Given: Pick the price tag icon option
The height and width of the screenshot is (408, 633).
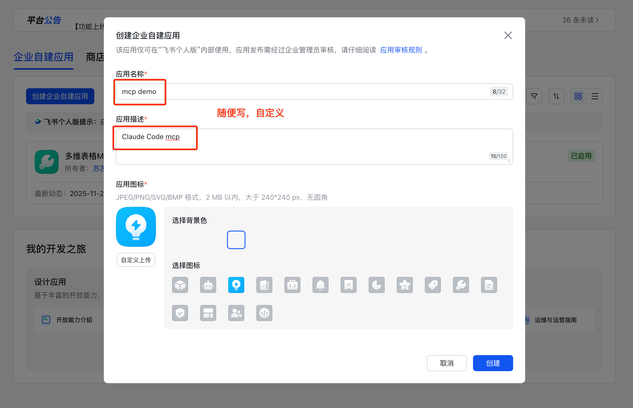Looking at the screenshot, I should tap(433, 285).
